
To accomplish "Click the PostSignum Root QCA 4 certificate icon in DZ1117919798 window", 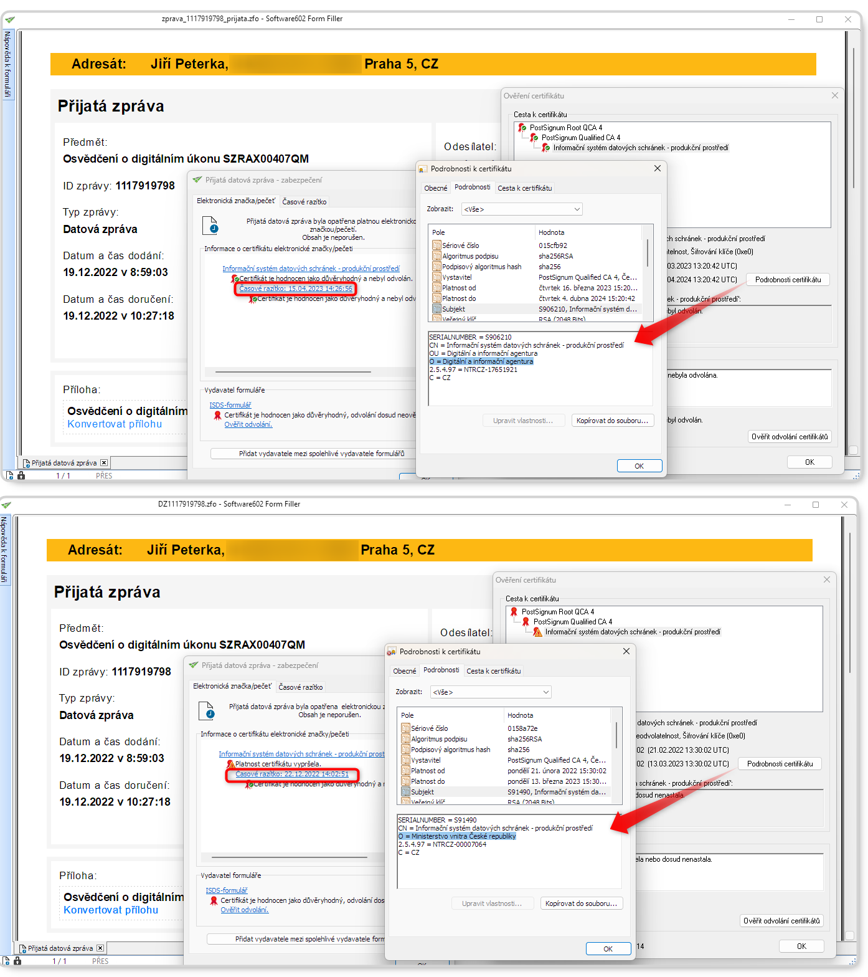I will click(x=514, y=612).
